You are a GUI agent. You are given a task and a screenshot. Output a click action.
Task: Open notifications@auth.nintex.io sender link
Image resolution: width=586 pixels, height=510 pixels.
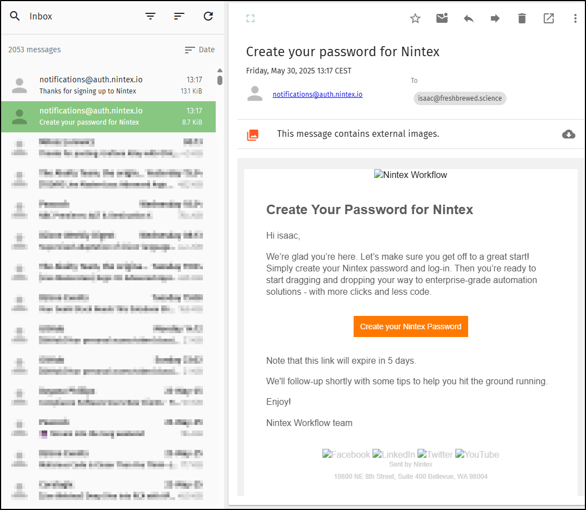click(x=317, y=94)
